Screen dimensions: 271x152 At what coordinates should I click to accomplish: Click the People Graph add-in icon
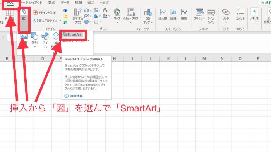[x=65, y=22]
